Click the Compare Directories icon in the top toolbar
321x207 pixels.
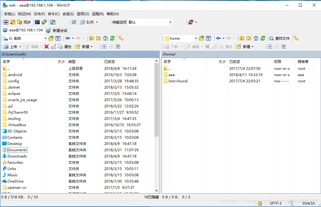click(6, 22)
